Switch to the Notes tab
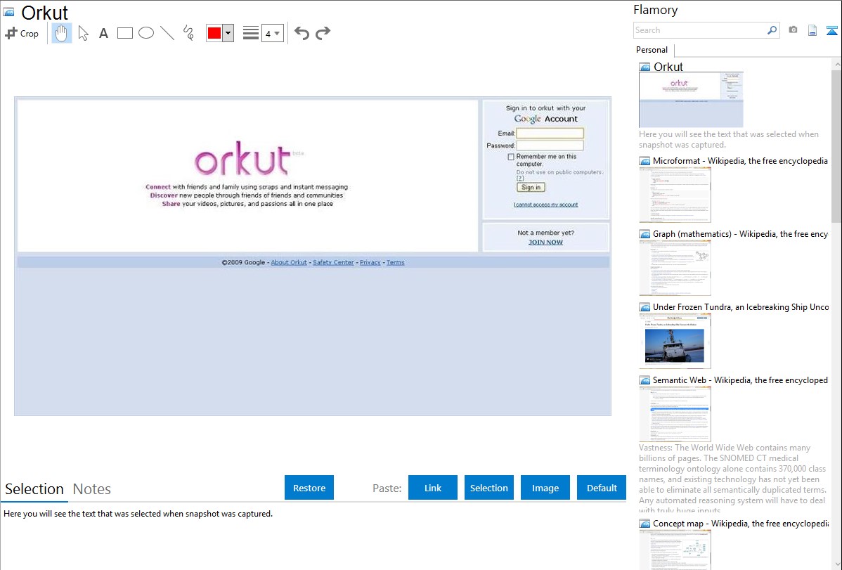 click(92, 489)
